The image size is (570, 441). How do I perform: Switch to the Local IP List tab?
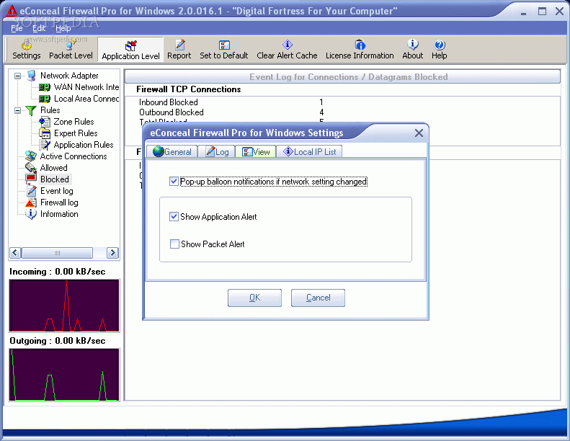[310, 151]
